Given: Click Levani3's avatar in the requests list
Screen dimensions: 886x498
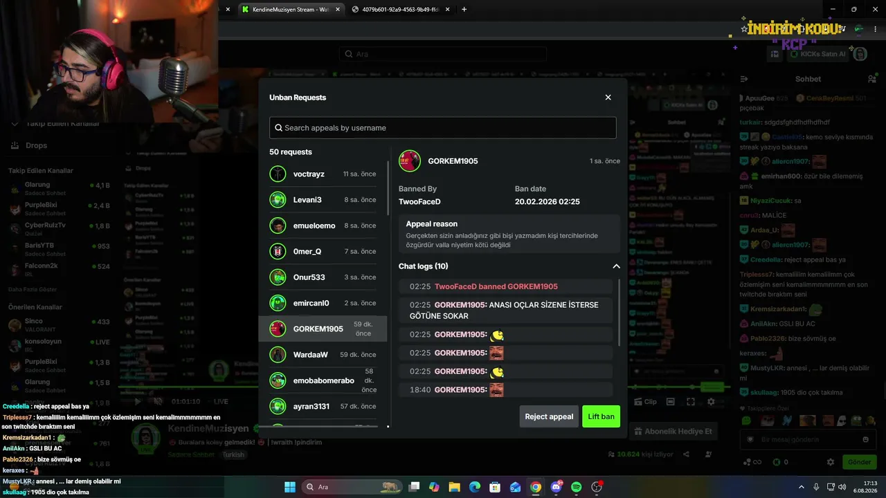Looking at the screenshot, I should click(278, 200).
